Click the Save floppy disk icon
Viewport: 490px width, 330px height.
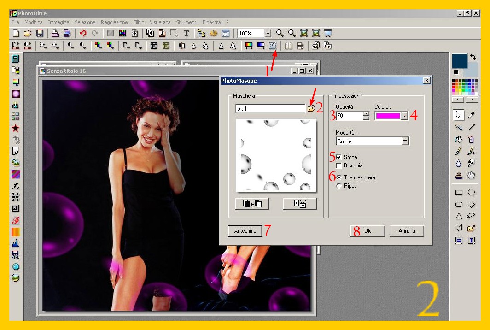[x=40, y=34]
